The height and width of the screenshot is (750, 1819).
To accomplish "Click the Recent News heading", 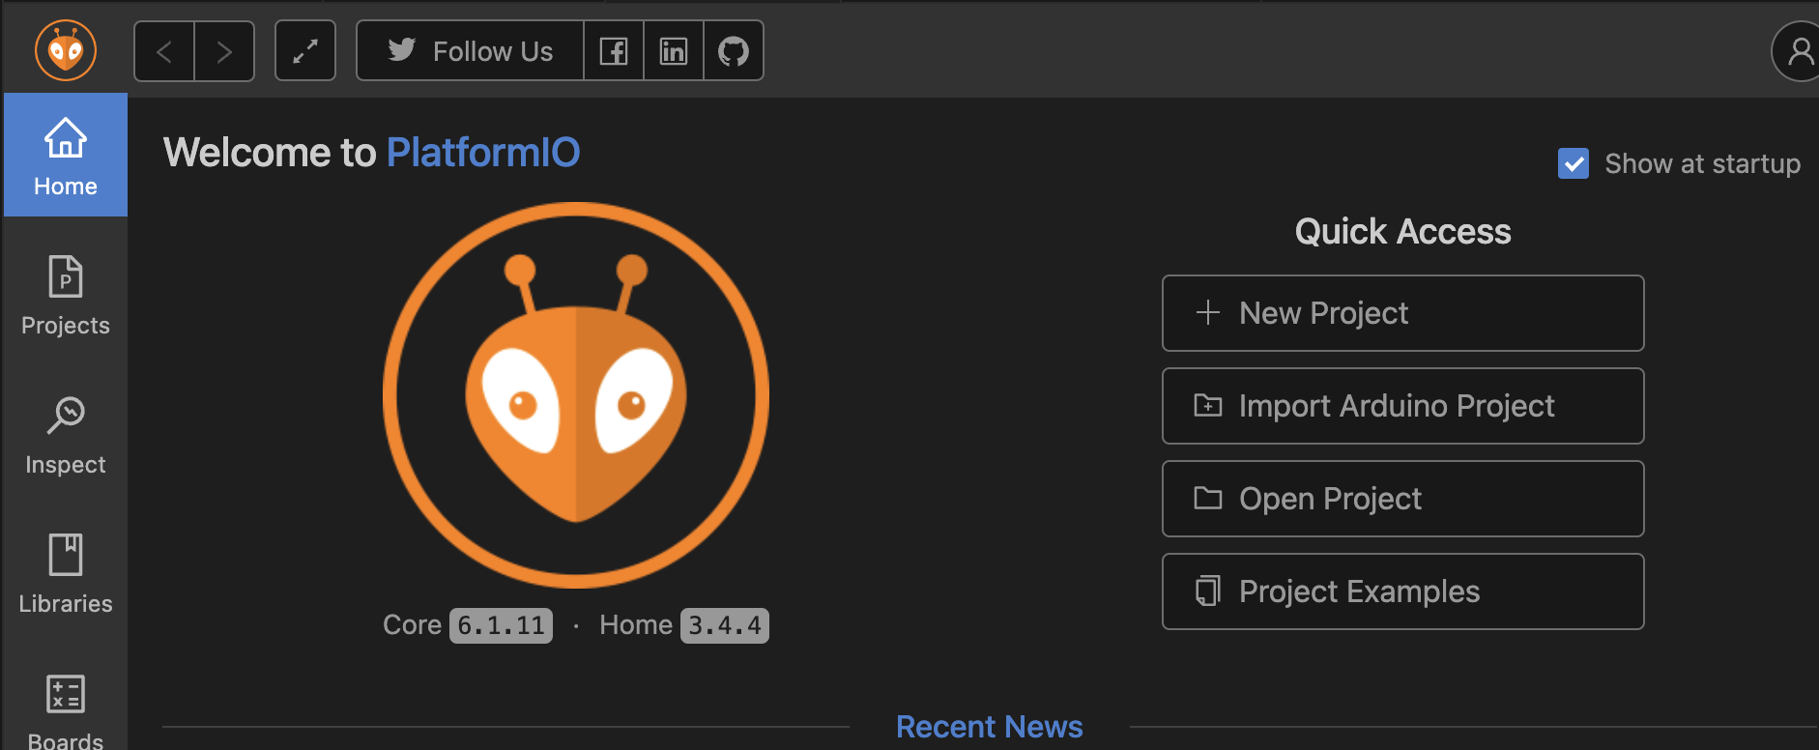I will (990, 727).
